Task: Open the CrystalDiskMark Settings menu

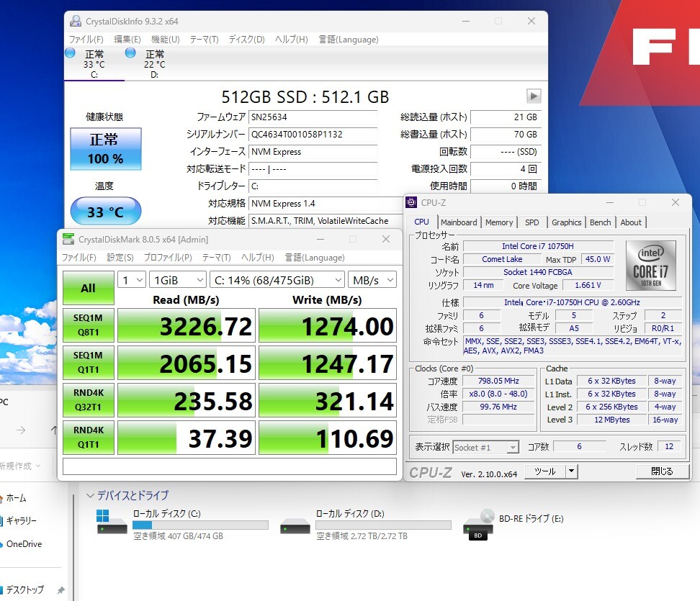Action: [120, 258]
